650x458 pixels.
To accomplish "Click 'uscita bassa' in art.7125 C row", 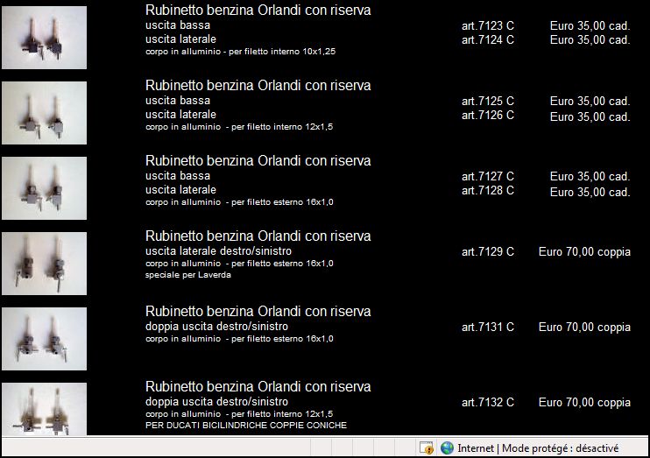I will pos(178,101).
